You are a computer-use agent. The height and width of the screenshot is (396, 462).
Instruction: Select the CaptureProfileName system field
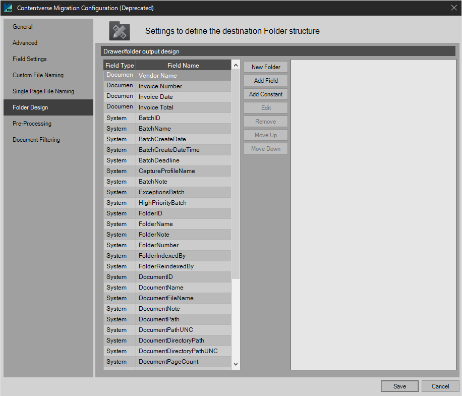(x=167, y=171)
